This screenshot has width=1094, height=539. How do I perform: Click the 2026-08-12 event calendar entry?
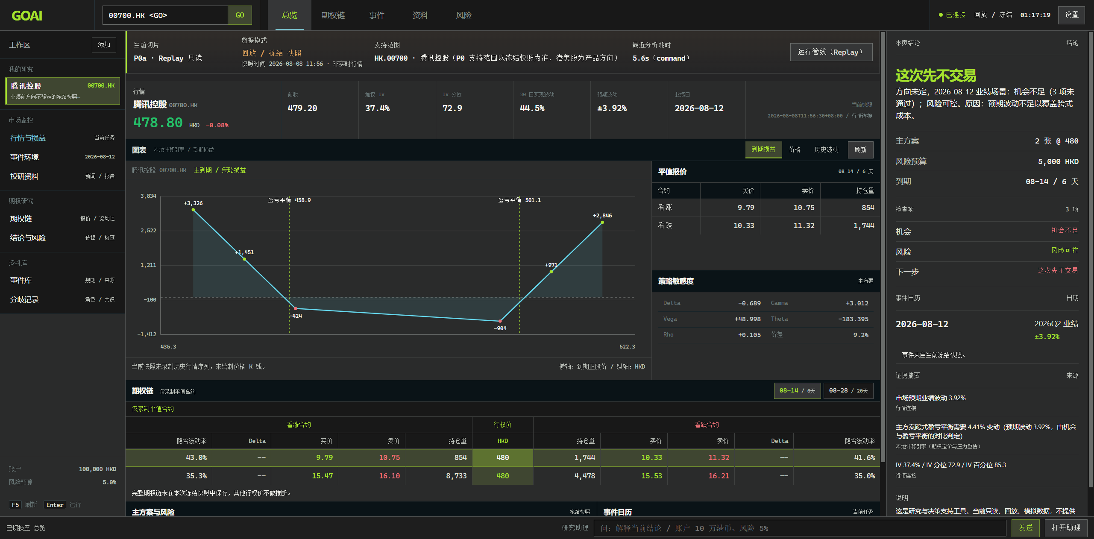pos(987,329)
